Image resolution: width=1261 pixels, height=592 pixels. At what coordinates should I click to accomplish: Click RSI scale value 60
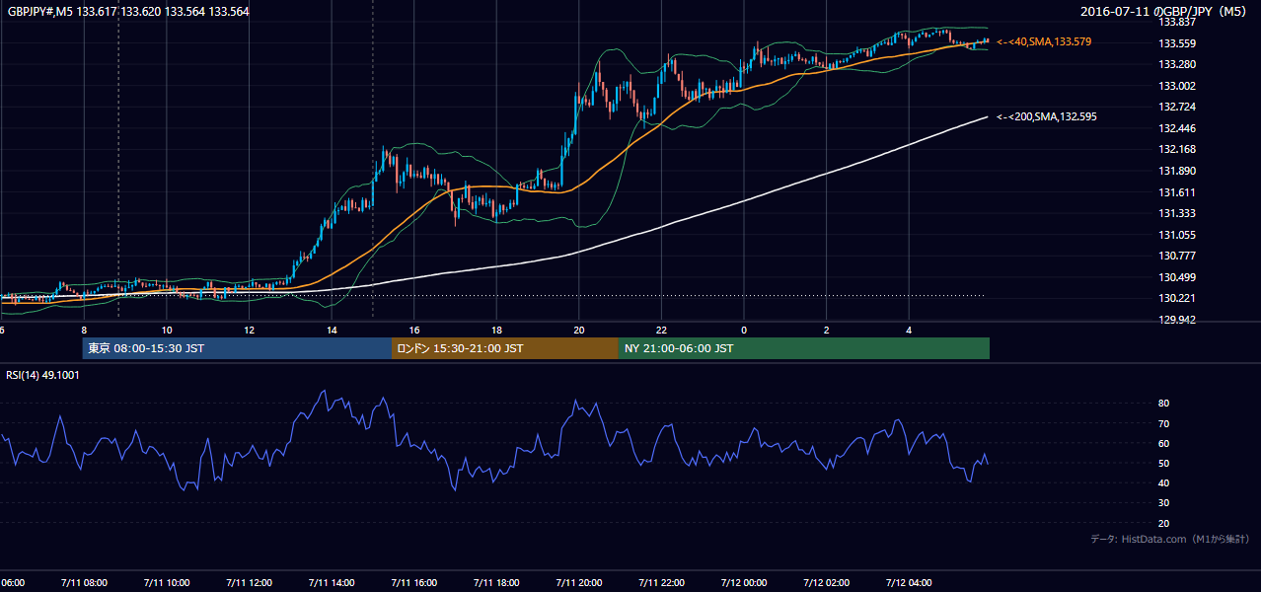(x=1164, y=443)
